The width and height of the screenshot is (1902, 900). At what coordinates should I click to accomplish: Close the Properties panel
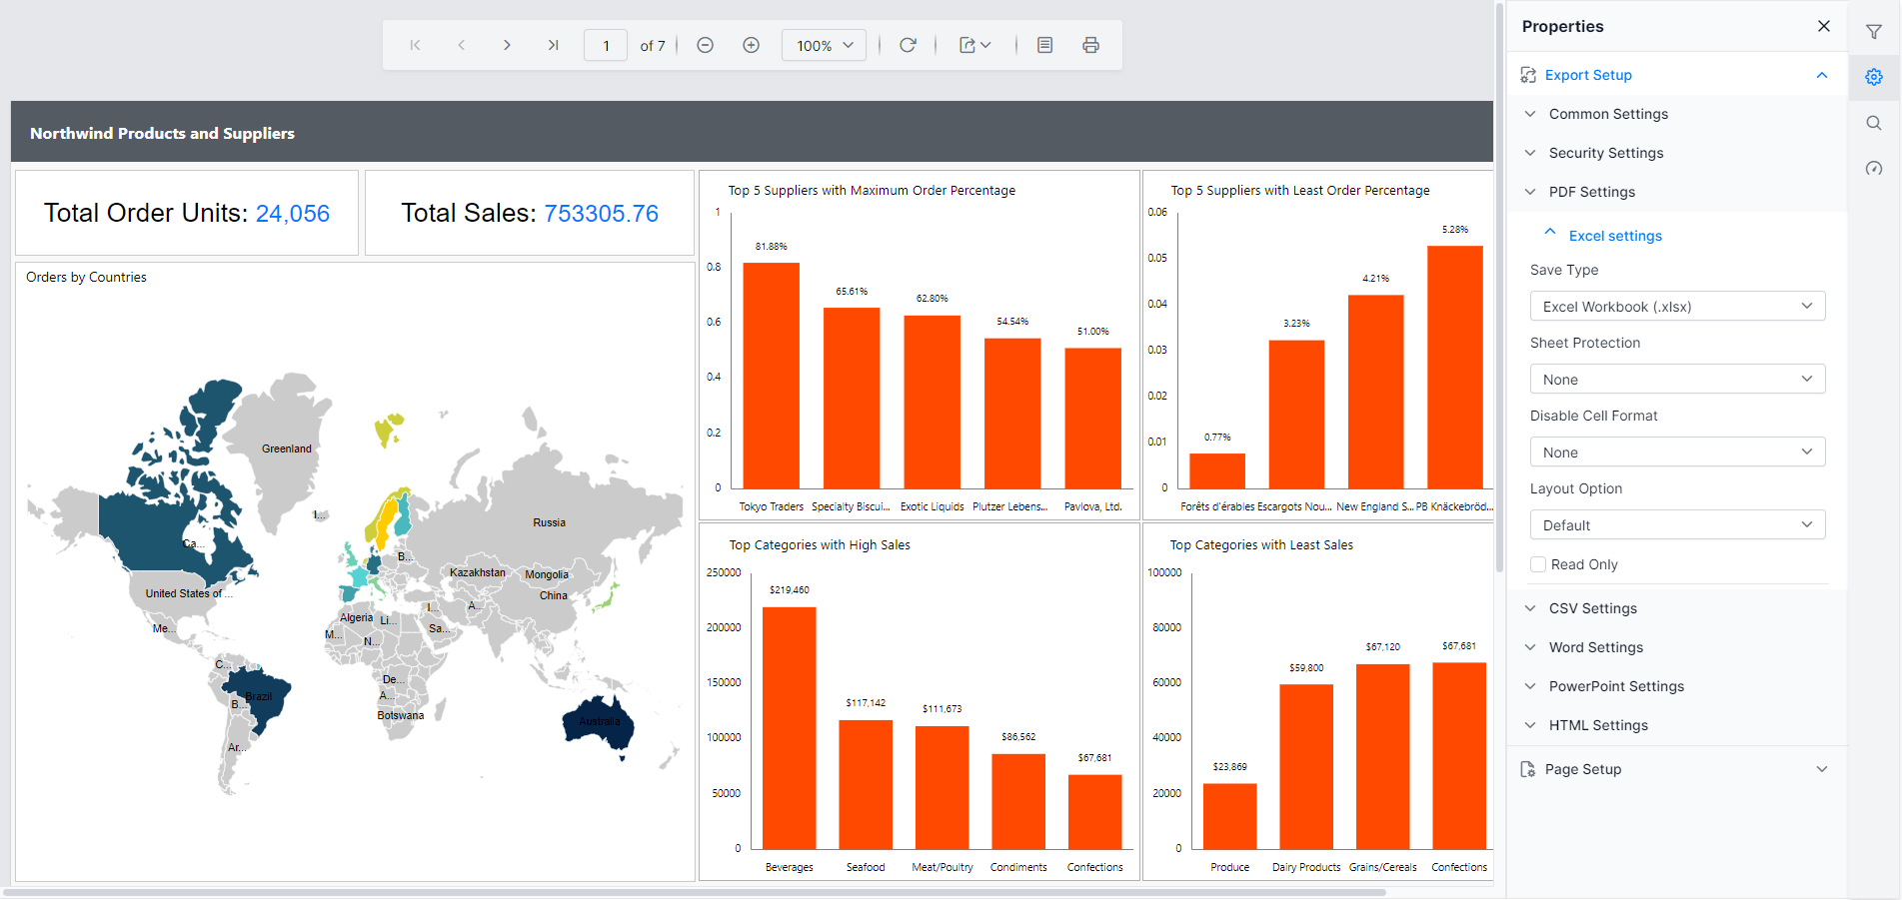click(x=1824, y=26)
